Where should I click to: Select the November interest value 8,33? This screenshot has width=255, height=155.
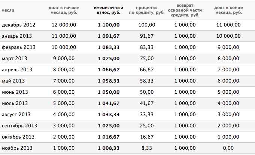(x=147, y=148)
